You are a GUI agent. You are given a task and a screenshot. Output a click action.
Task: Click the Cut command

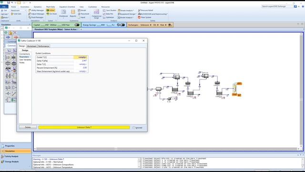point(4,11)
